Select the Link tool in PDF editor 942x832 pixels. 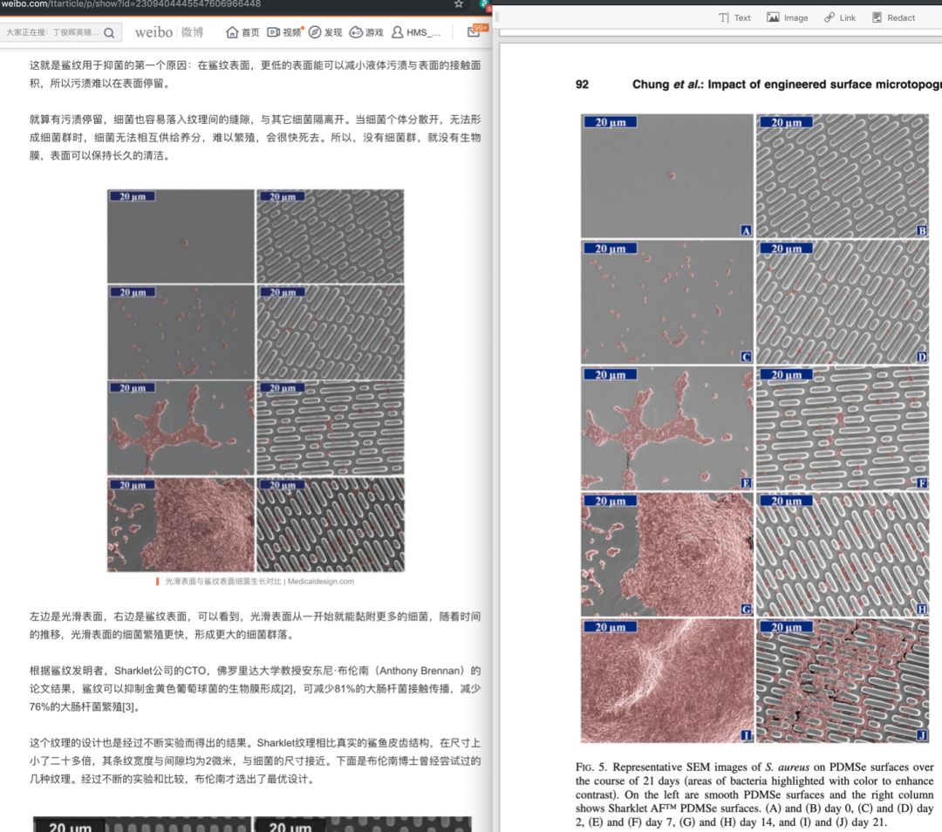tap(840, 17)
